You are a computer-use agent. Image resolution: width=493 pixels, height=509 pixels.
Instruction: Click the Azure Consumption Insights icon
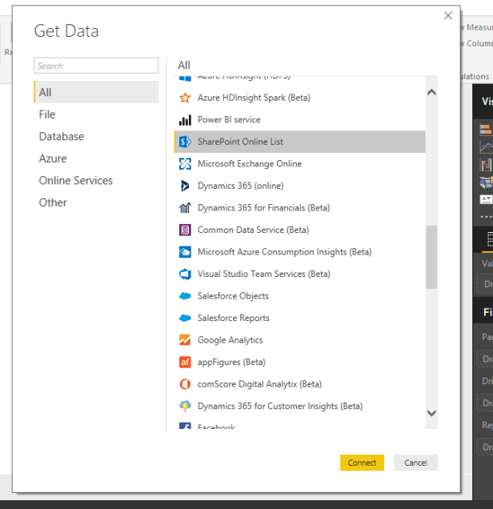[185, 252]
